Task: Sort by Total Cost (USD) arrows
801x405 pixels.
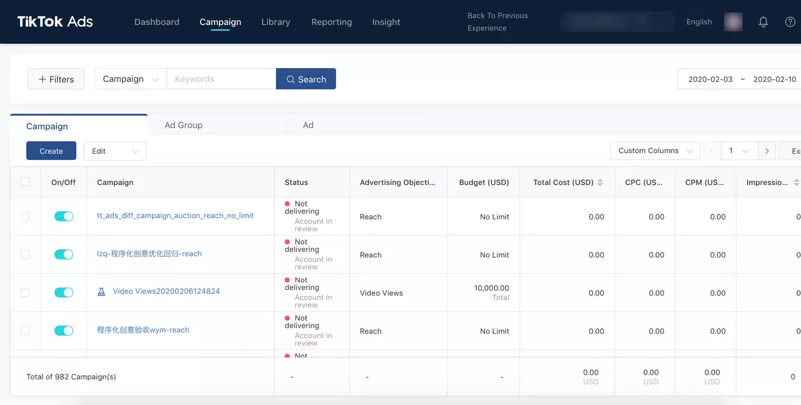Action: click(600, 182)
